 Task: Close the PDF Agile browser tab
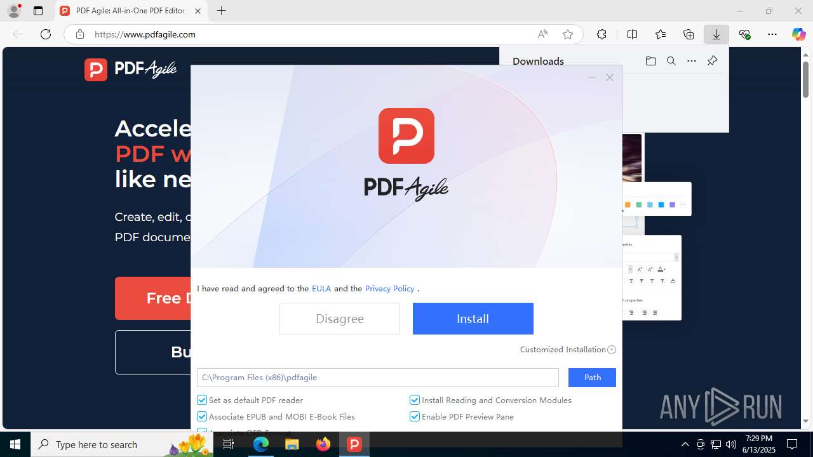coord(198,11)
